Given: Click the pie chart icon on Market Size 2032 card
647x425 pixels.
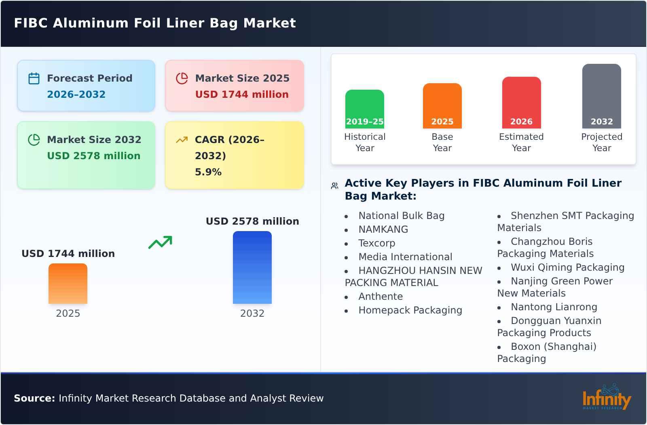Looking at the screenshot, I should click(x=34, y=139).
